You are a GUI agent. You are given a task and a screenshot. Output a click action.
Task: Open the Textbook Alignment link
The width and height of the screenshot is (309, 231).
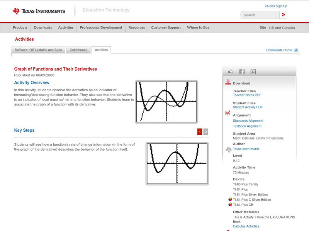click(247, 126)
